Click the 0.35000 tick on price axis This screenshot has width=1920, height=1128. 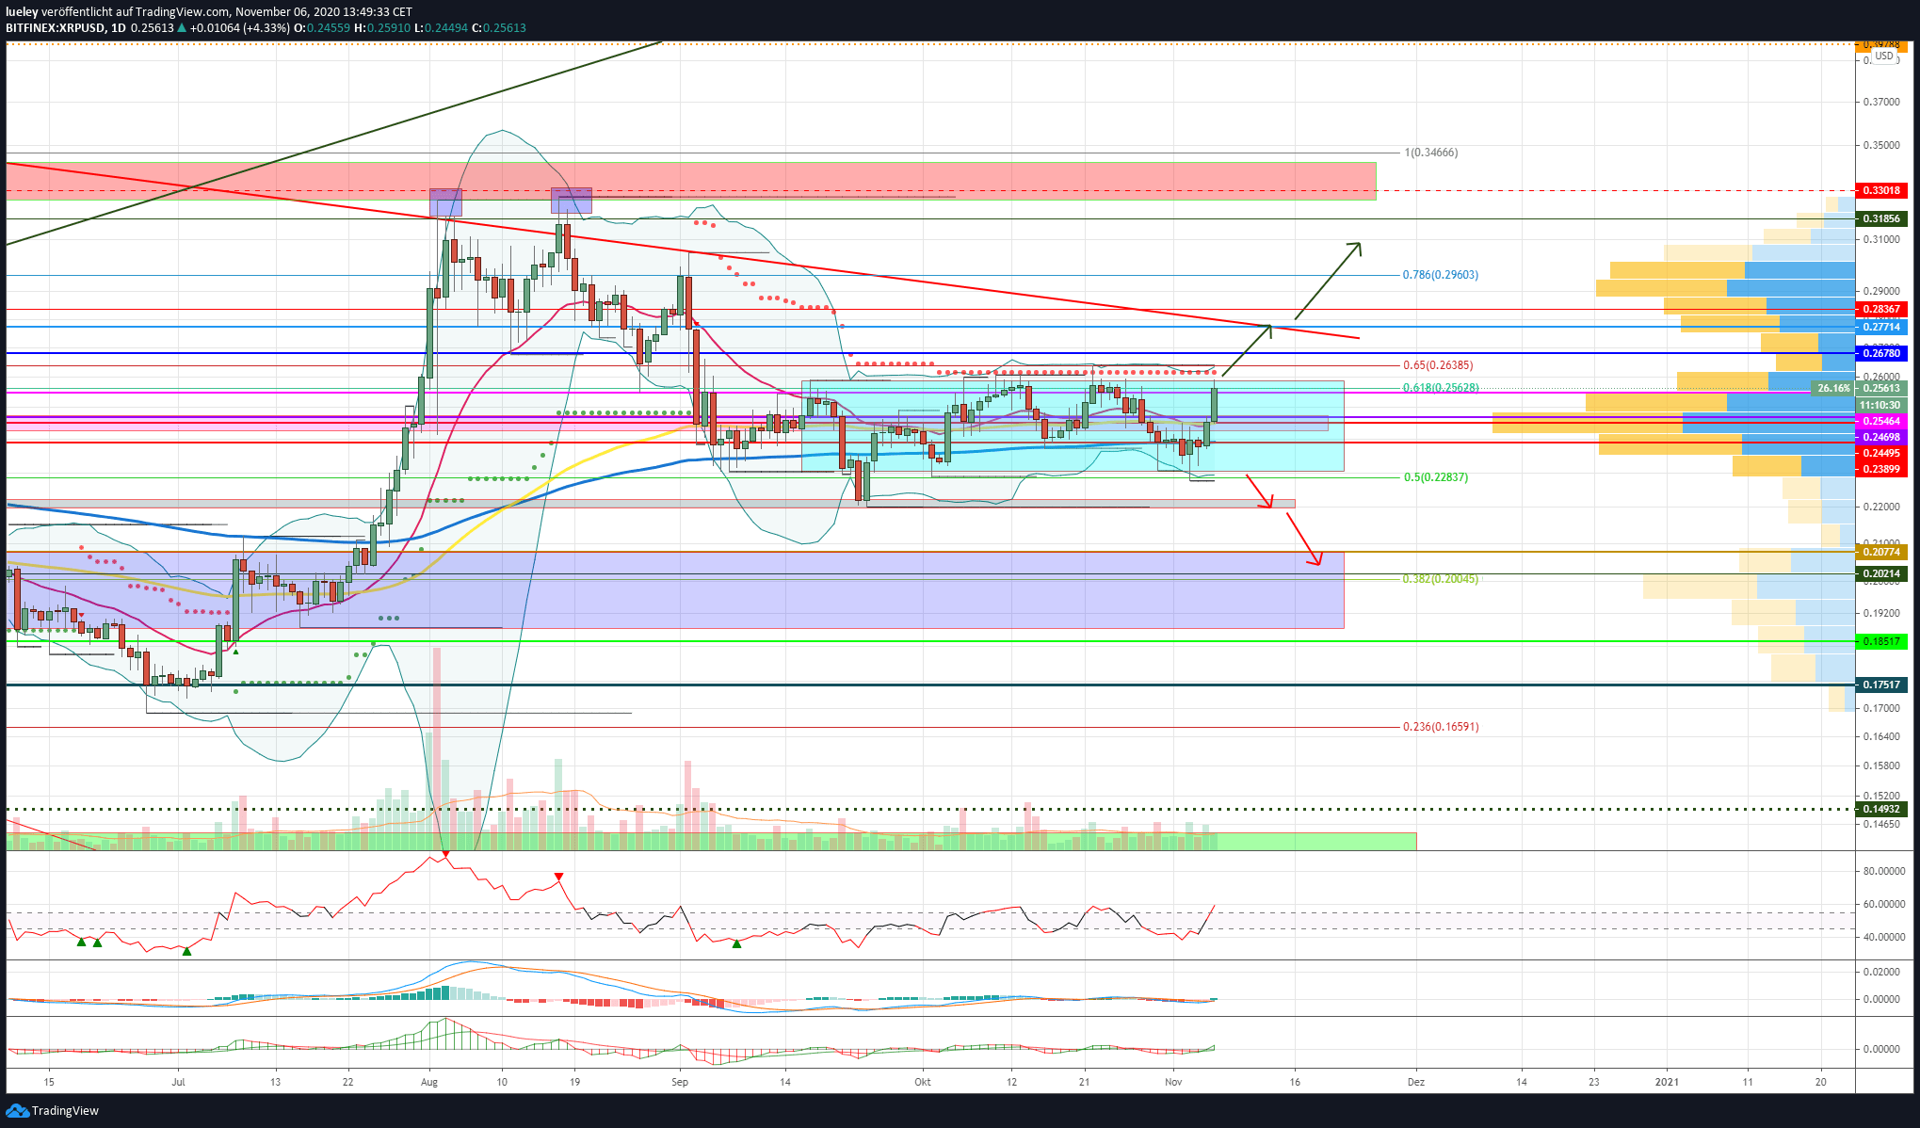coord(1881,146)
